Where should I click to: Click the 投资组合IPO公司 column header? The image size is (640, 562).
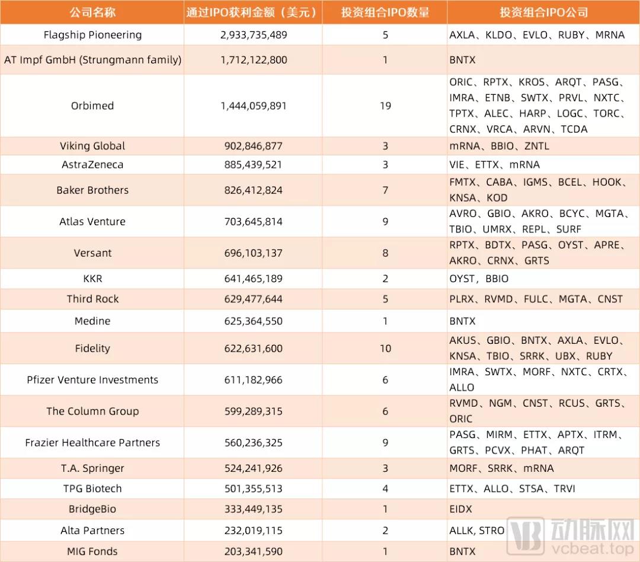tap(543, 12)
